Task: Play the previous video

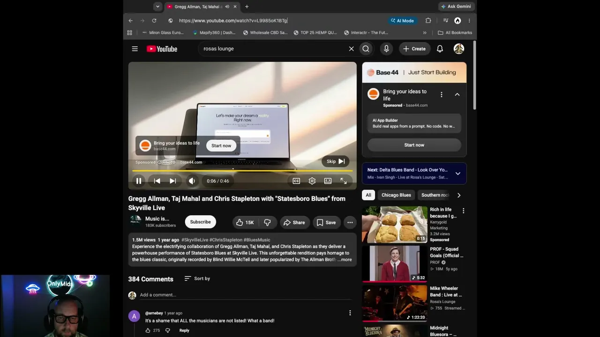Action: [x=157, y=181]
